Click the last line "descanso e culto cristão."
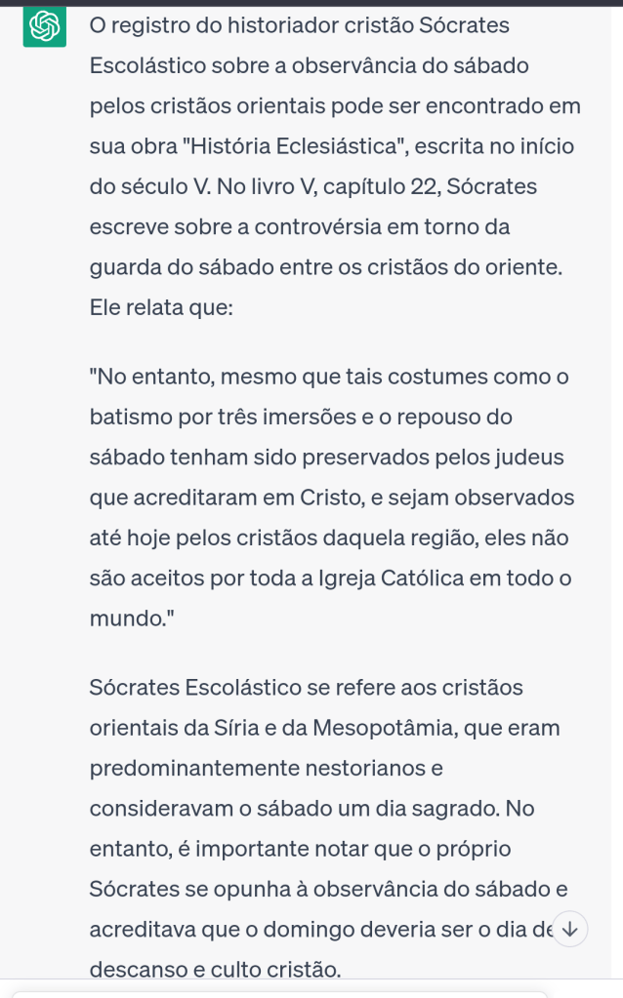The width and height of the screenshot is (623, 998). (x=215, y=971)
